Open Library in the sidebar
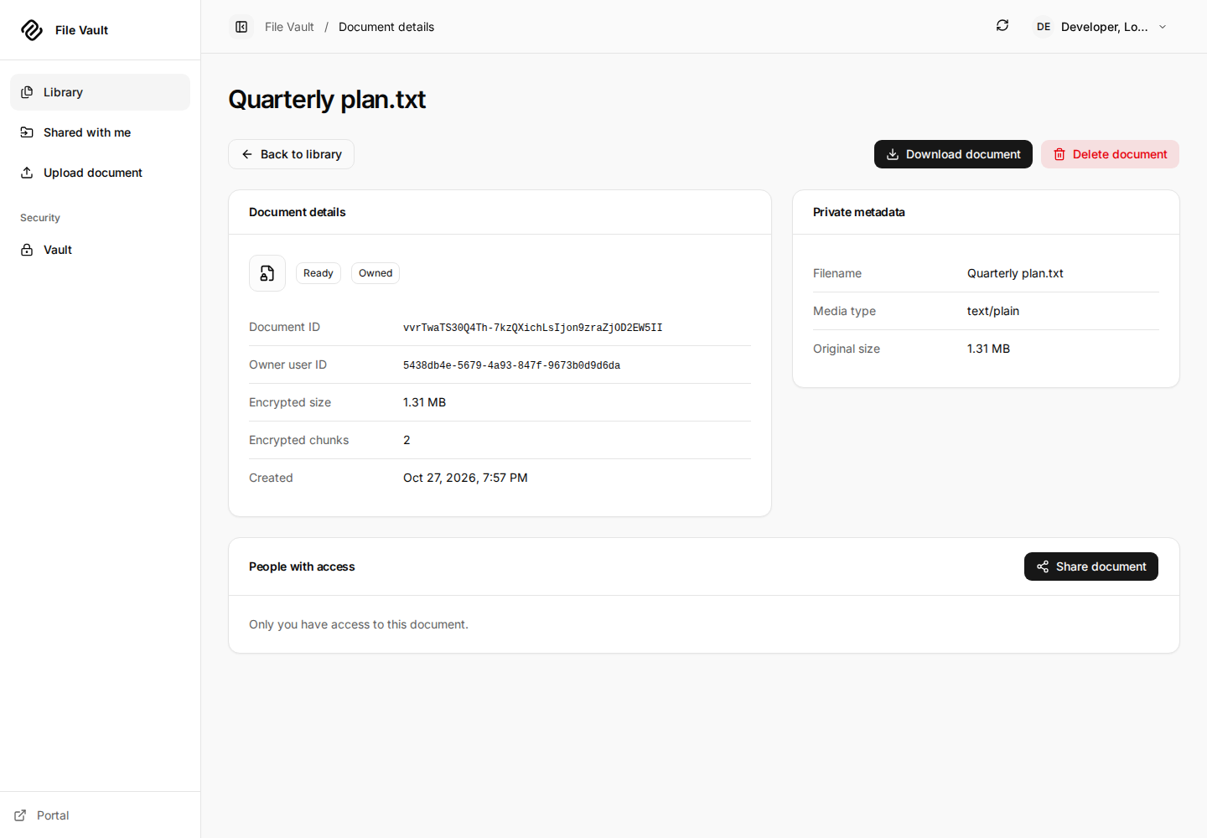The height and width of the screenshot is (838, 1207). (100, 92)
